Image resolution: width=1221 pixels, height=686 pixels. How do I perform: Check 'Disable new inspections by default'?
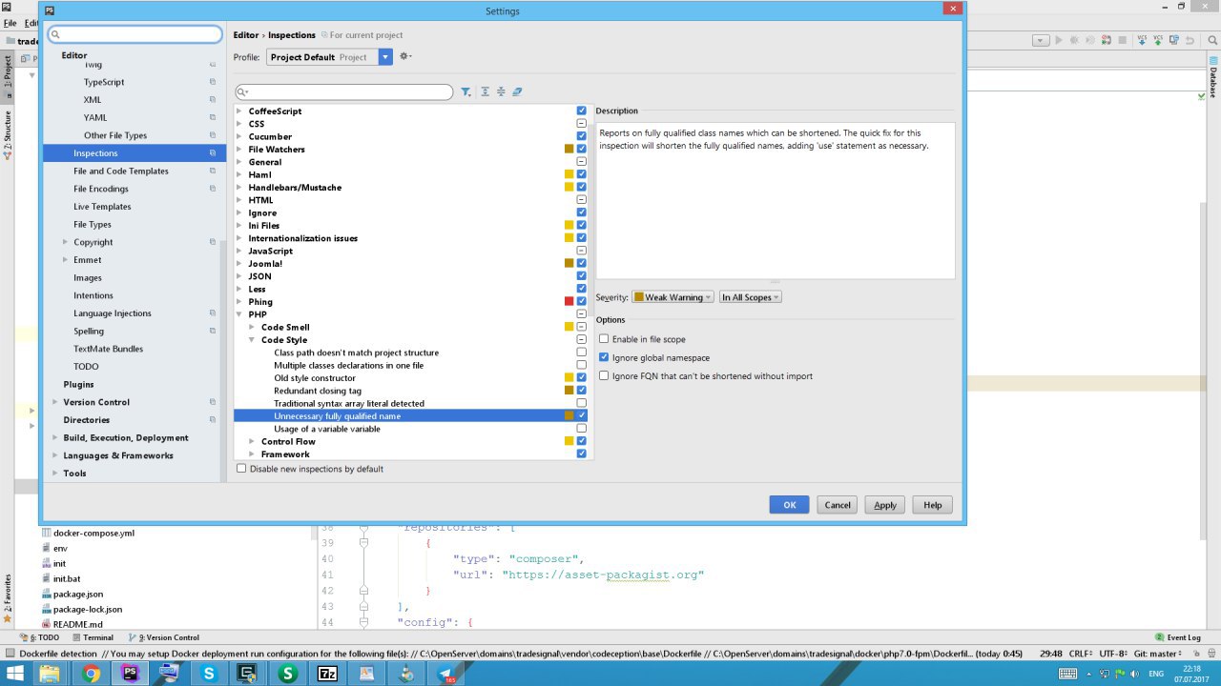coord(241,469)
